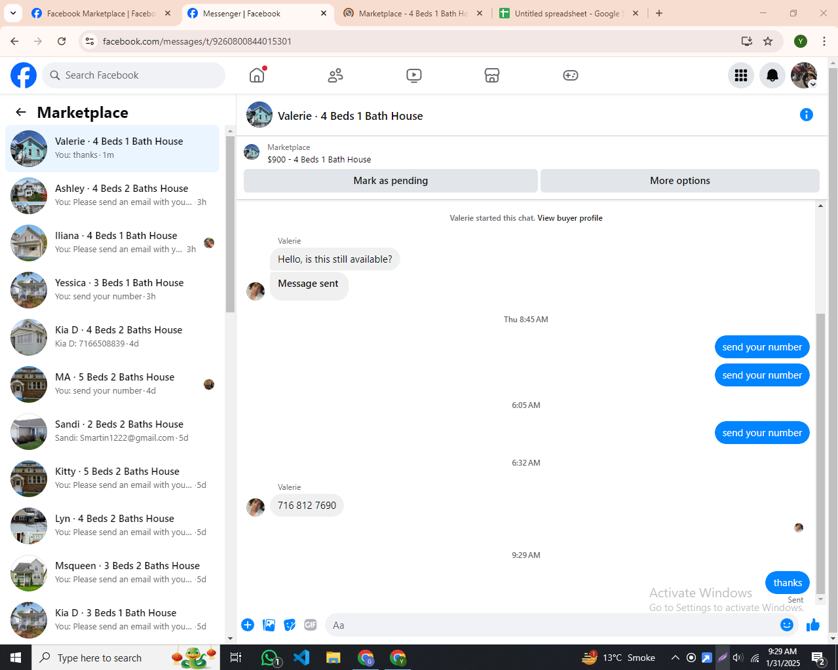Attach a photo using the image icon
This screenshot has width=838, height=670.
tap(269, 625)
